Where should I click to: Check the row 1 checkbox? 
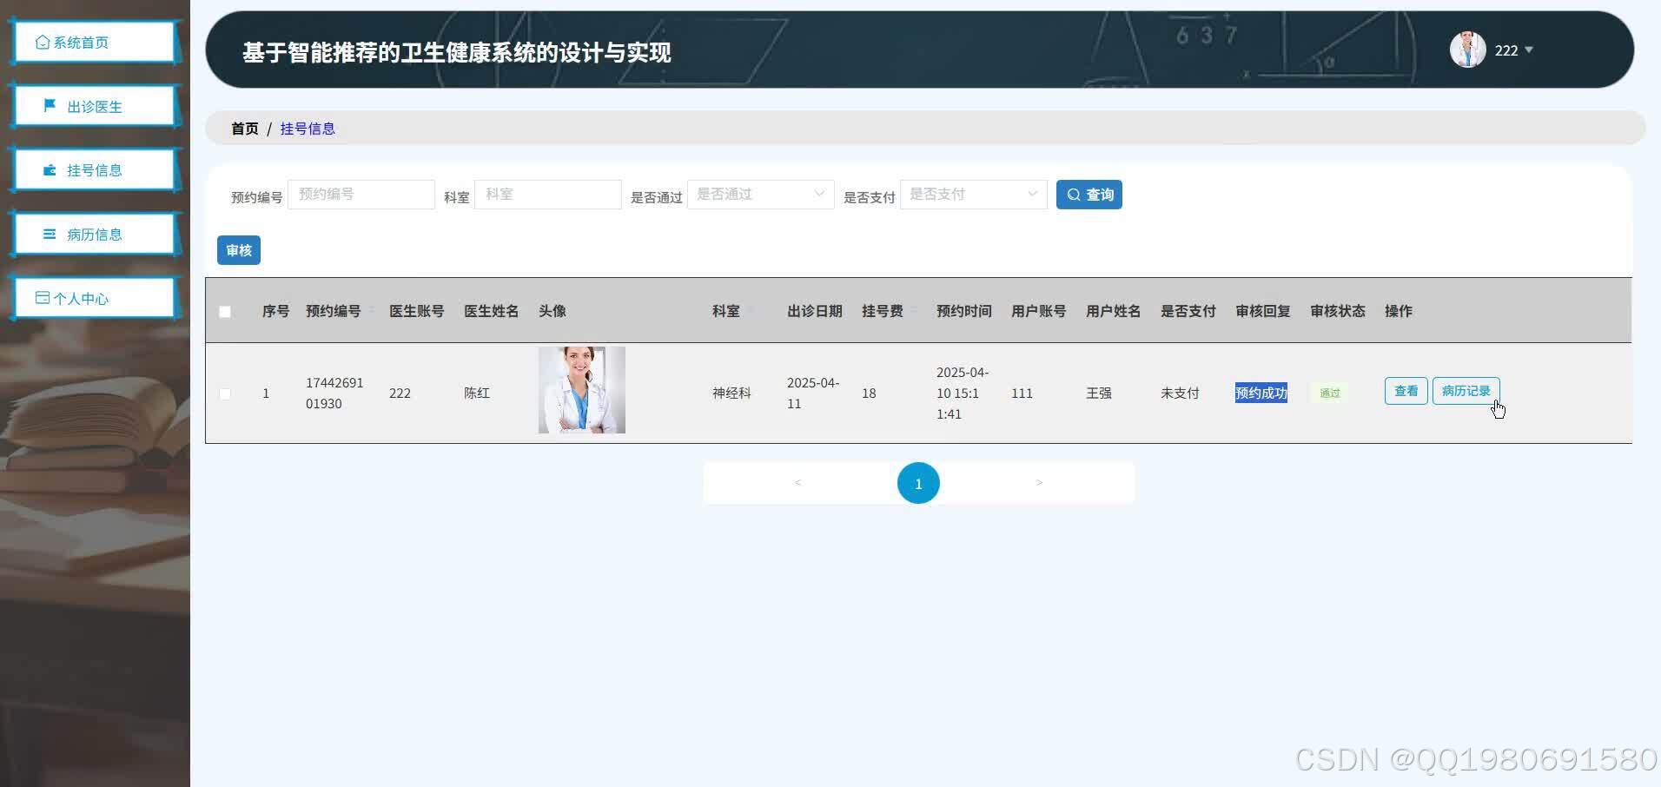[225, 393]
